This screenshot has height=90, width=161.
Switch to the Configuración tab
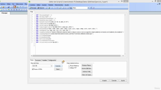52,60
